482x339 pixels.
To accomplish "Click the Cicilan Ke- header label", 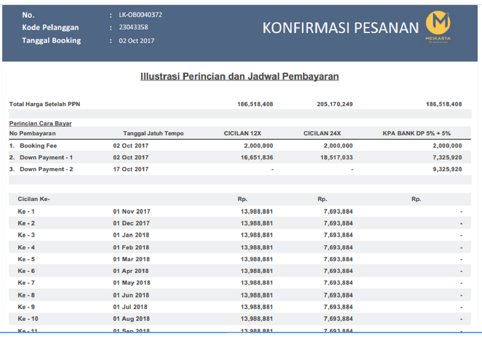I will click(34, 199).
